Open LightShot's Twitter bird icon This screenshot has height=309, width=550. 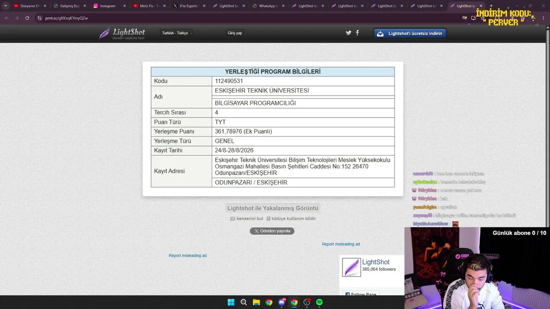pos(348,33)
